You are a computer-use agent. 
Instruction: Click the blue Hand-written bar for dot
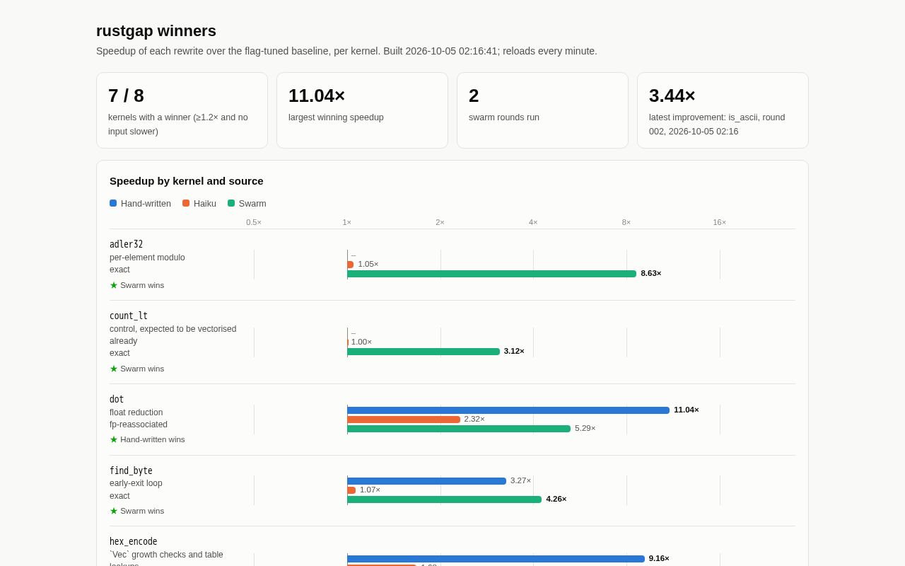(508, 410)
